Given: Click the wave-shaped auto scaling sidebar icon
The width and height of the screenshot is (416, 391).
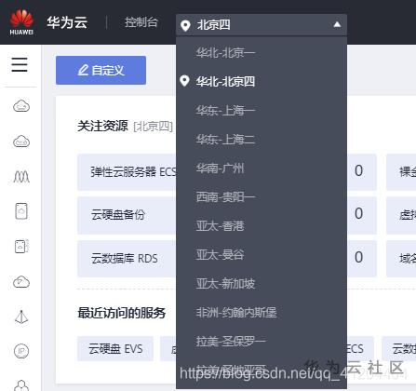Looking at the screenshot, I should (21, 177).
